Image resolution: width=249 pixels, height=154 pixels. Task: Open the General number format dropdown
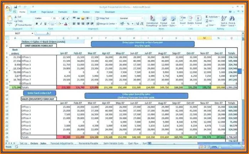click(x=142, y=18)
